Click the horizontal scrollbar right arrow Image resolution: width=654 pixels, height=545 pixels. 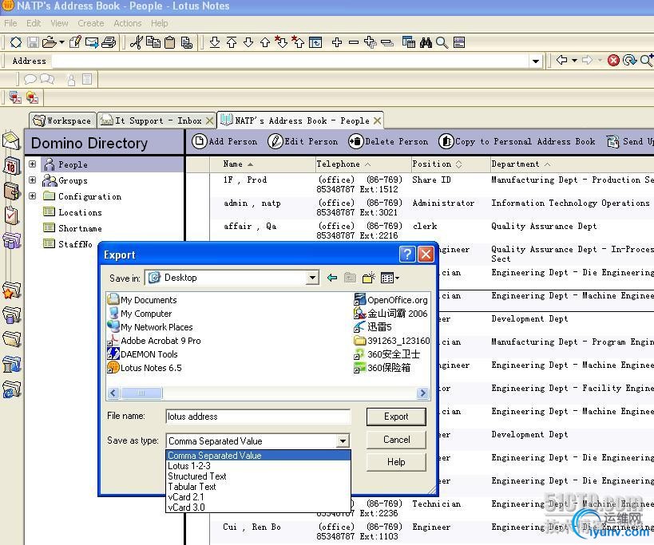422,393
